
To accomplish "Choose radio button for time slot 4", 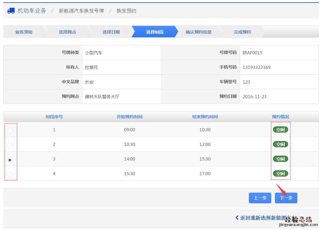I will pyautogui.click(x=10, y=175).
